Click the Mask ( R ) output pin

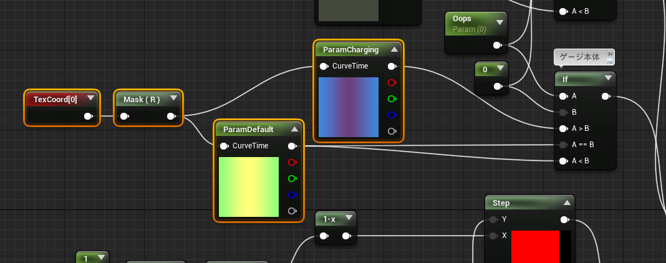(x=171, y=116)
